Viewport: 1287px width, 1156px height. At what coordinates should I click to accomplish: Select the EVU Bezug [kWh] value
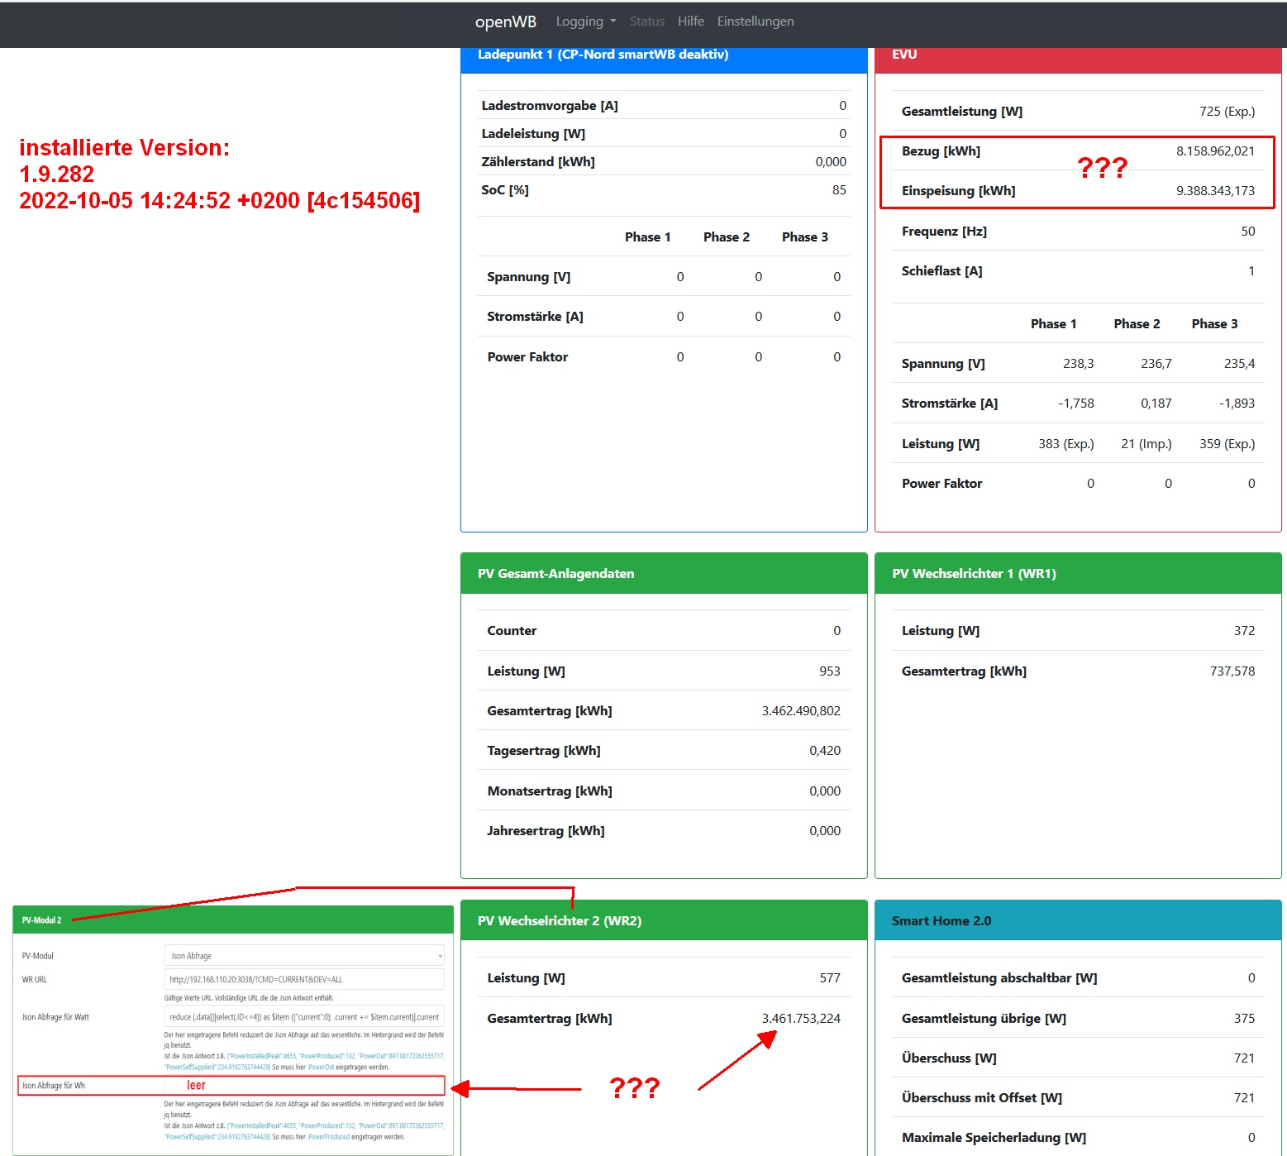point(1214,151)
